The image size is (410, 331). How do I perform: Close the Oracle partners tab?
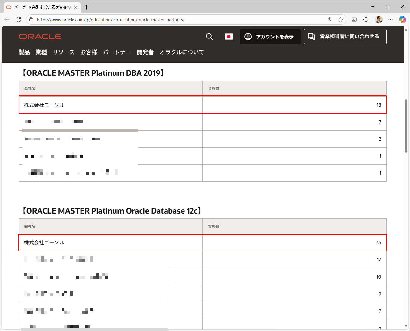[76, 7]
